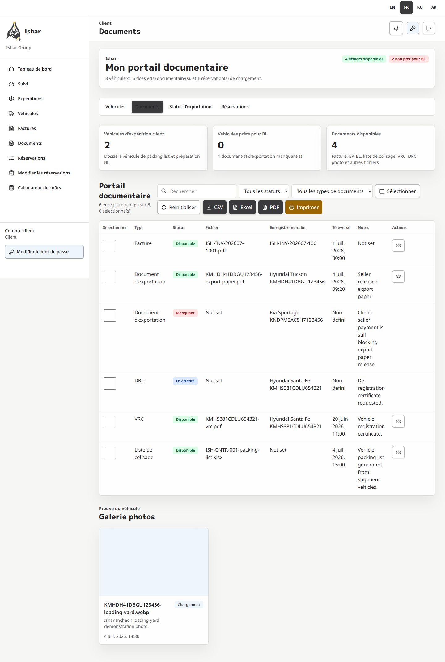Click the Chargement tag on photo card
445x662 pixels.
(x=189, y=605)
